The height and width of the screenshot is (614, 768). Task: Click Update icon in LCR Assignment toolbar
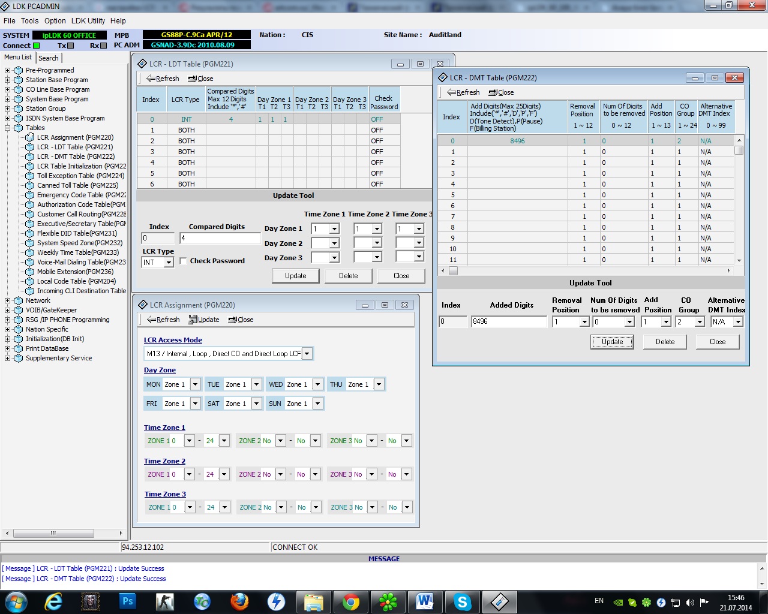coord(193,320)
